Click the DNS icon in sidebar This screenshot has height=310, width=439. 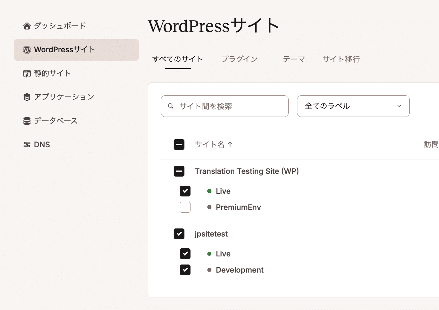[27, 145]
